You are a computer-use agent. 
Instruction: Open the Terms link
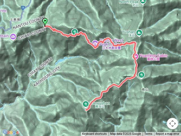(x=148, y=134)
